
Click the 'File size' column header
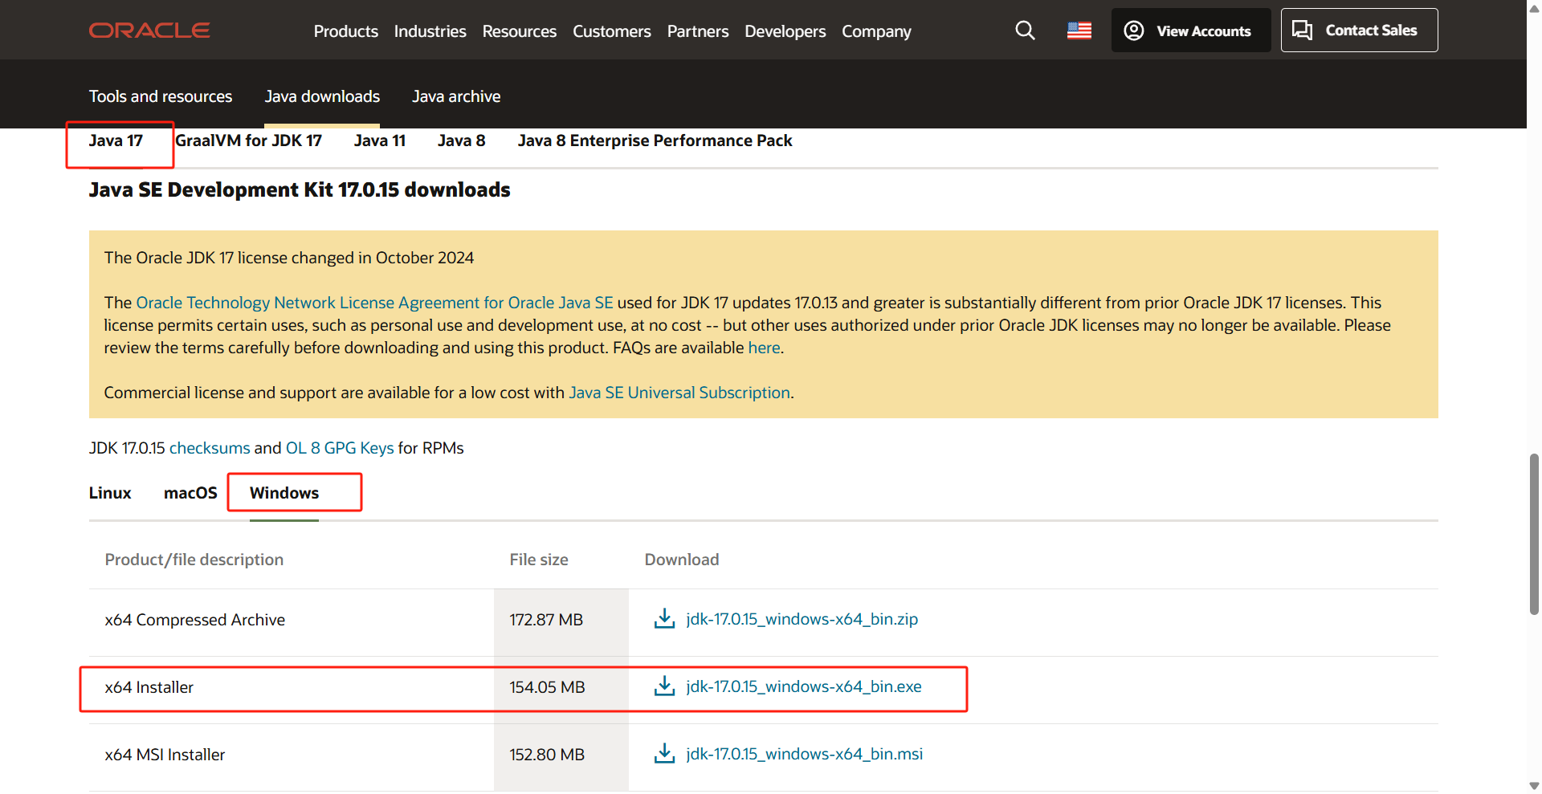(x=539, y=560)
